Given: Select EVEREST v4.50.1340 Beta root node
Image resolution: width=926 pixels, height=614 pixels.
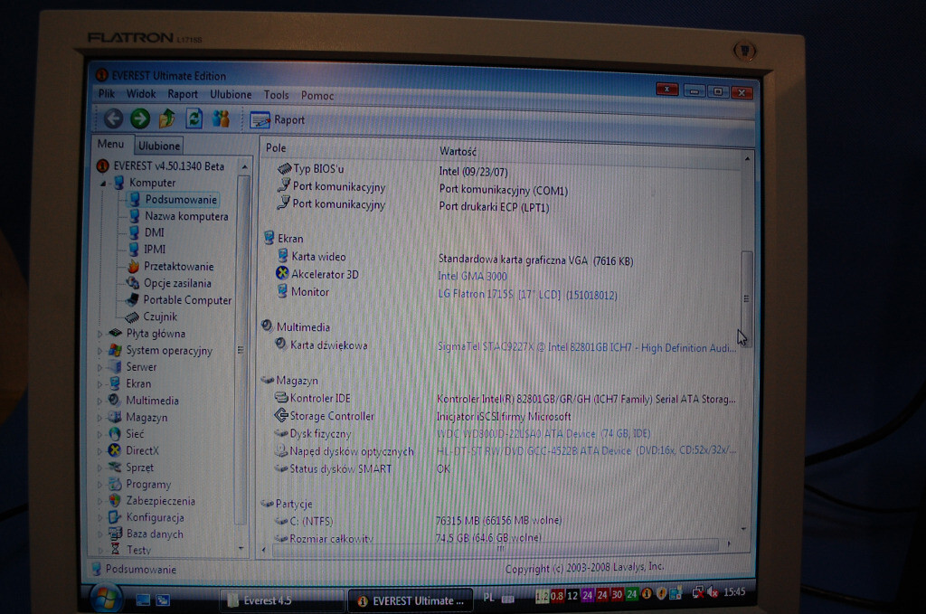Looking at the screenshot, I should (x=168, y=165).
